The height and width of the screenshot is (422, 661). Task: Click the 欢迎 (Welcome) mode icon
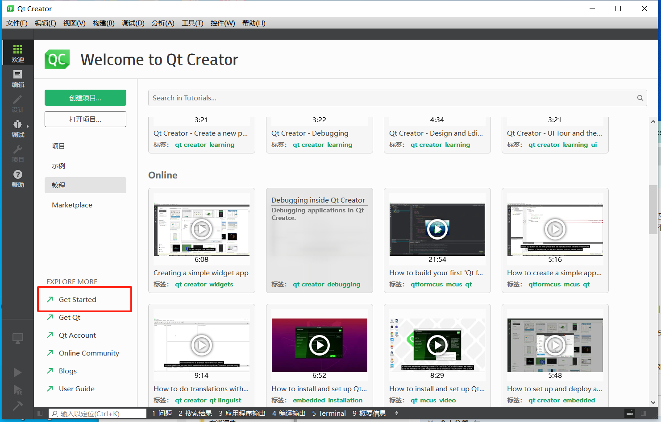[x=18, y=52]
